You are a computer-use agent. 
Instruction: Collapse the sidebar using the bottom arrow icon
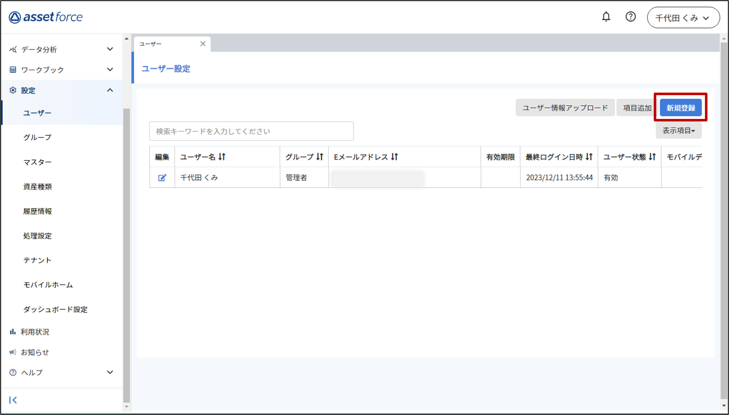13,400
